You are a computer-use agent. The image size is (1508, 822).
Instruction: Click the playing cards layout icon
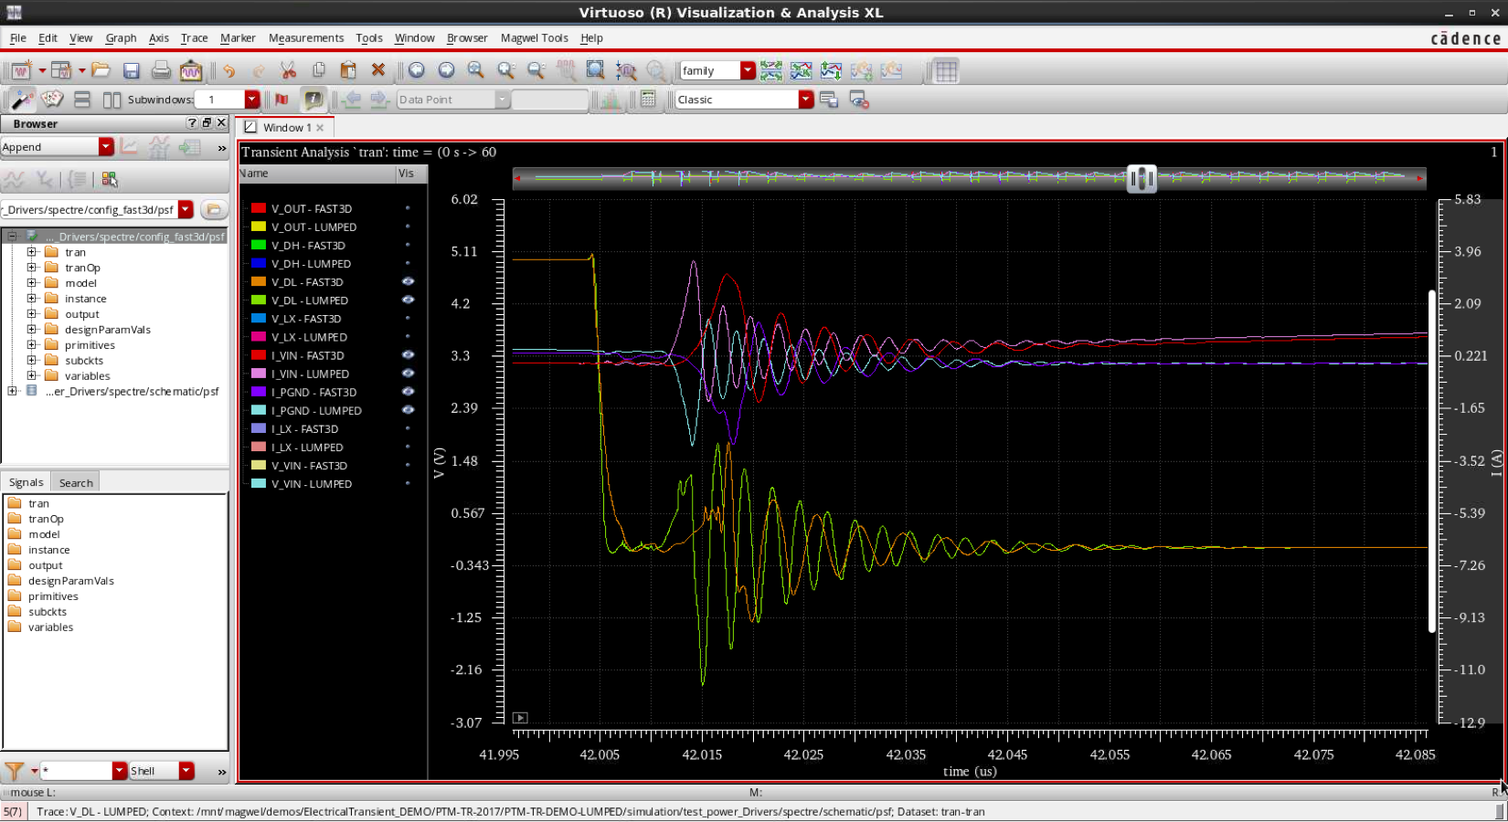[52, 100]
